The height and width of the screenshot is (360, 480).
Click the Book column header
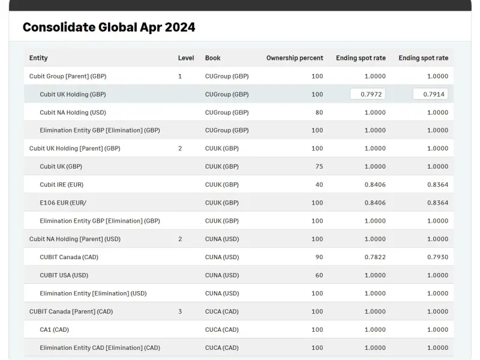tap(212, 58)
